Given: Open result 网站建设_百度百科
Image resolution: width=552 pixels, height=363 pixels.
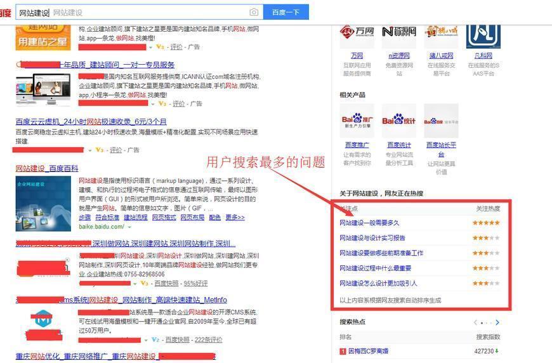Looking at the screenshot, I should point(47,168).
